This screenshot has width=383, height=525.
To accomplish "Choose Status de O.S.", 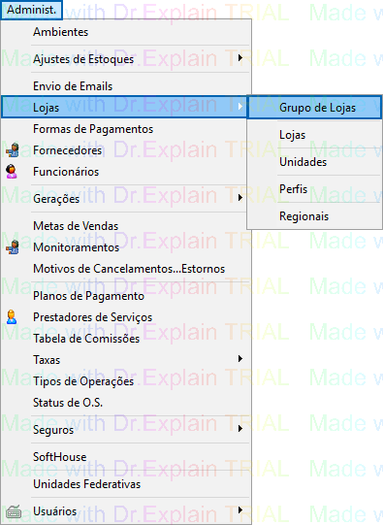I will click(126, 403).
